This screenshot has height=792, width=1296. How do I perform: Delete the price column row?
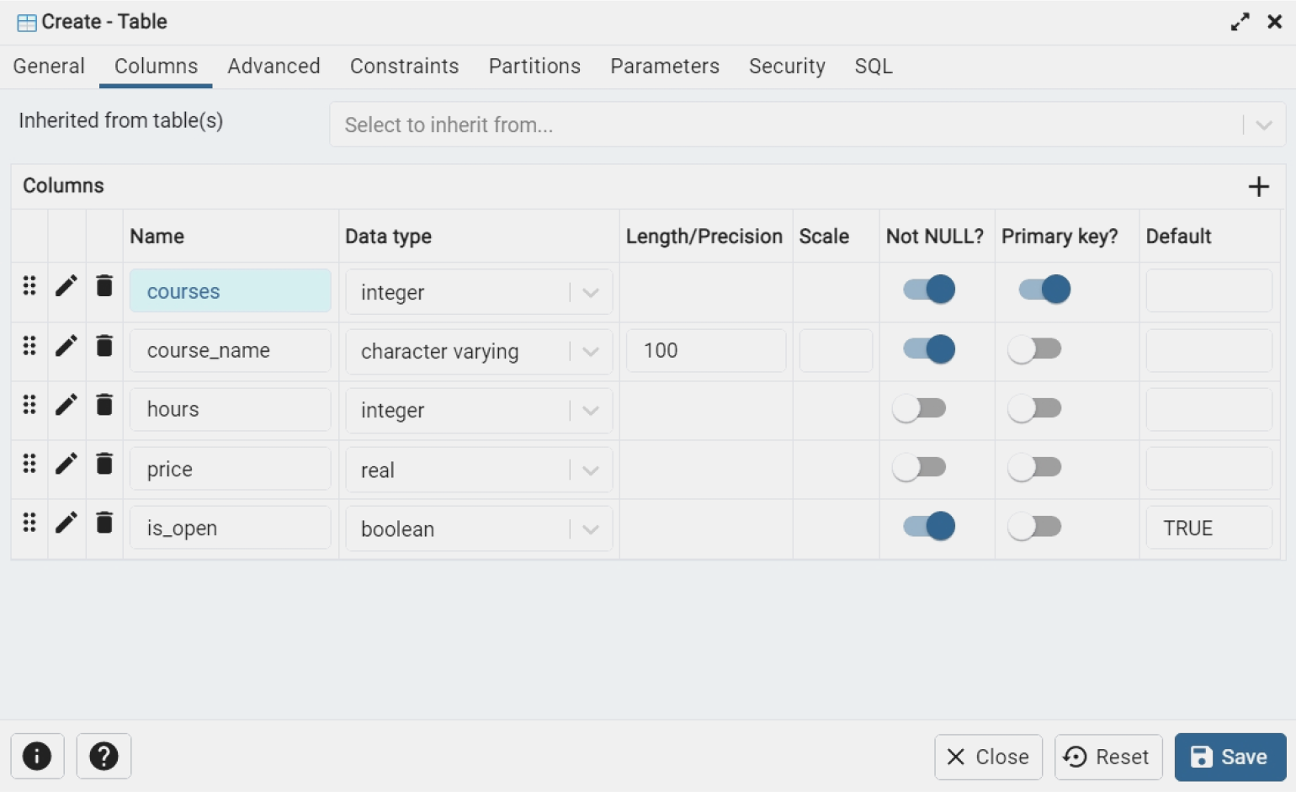click(x=104, y=464)
